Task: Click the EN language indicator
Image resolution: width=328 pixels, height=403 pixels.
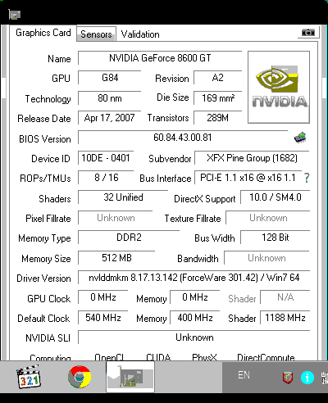Action: pos(244,375)
